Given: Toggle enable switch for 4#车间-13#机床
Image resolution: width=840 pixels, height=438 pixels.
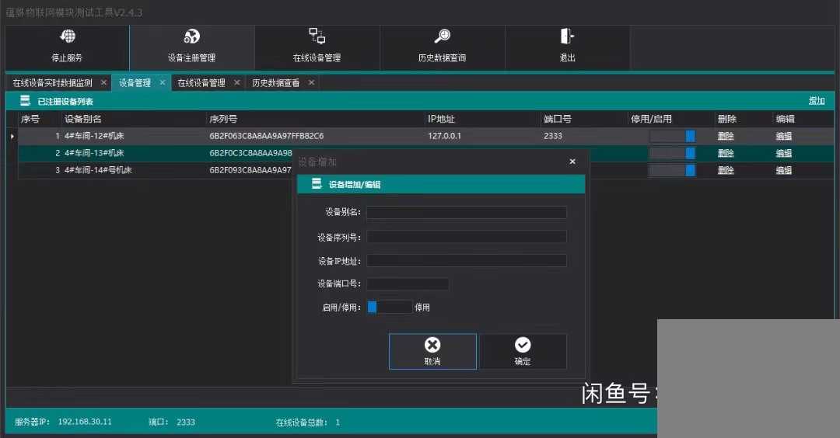Looking at the screenshot, I should (672, 153).
